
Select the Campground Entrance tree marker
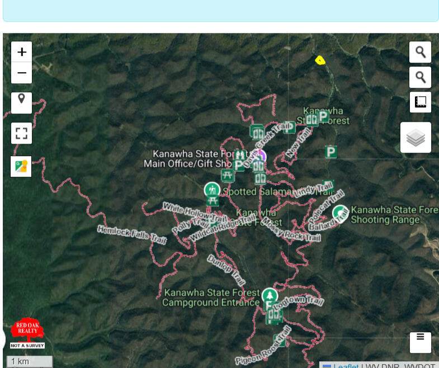click(x=270, y=296)
